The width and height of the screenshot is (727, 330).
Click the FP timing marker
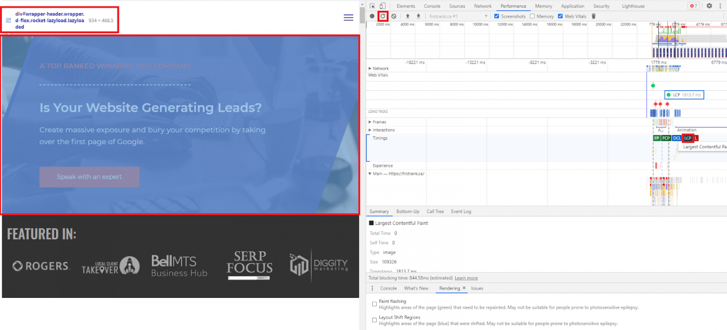pos(656,138)
